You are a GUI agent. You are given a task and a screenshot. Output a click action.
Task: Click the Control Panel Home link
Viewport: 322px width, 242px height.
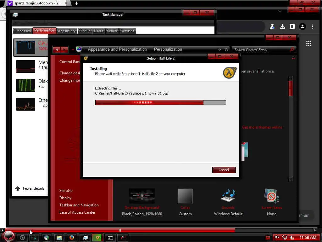point(70,62)
